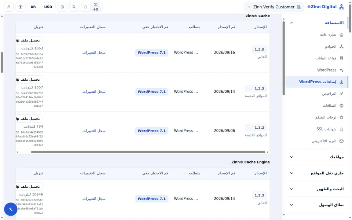
Task: Expand the البحث والظهور section
Action: 317,189
